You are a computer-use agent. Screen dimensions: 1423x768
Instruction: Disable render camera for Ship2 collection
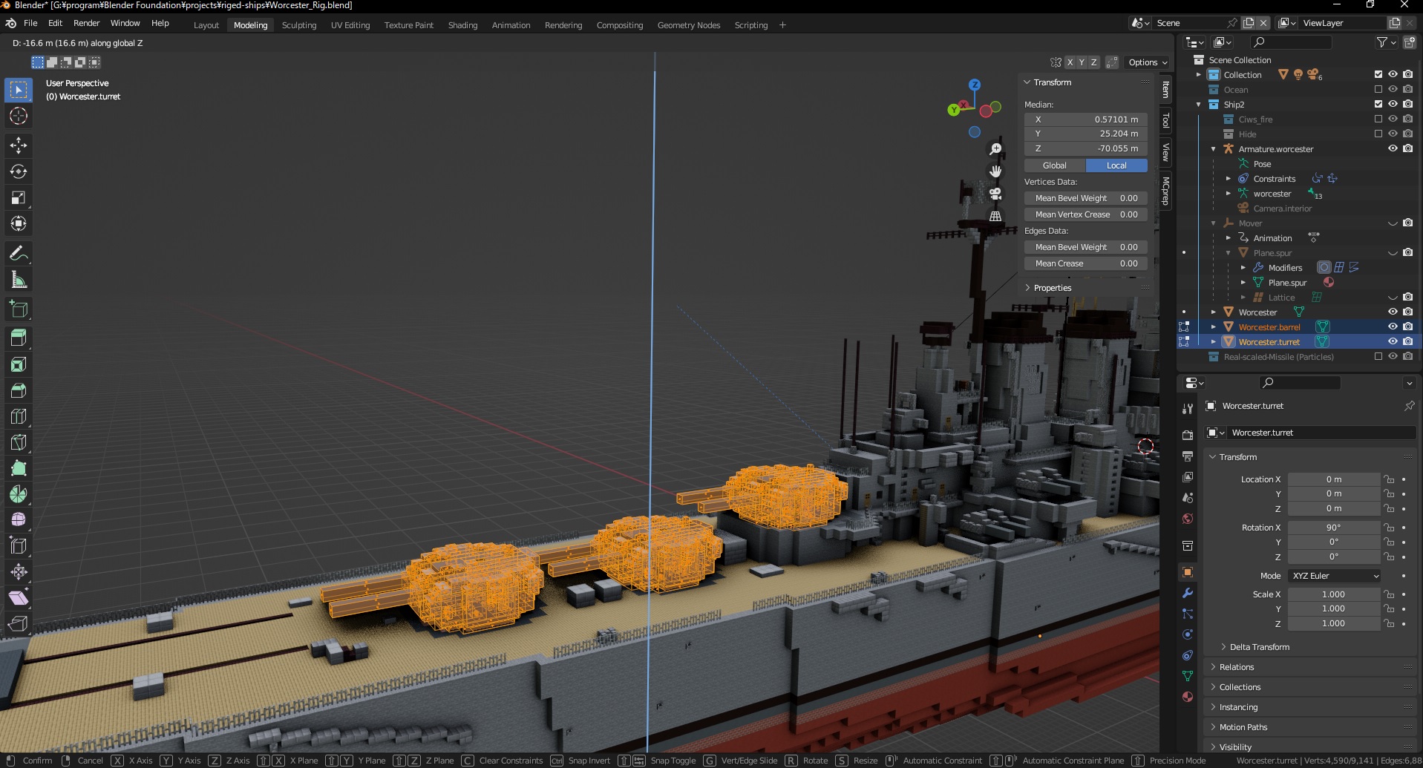pos(1408,105)
